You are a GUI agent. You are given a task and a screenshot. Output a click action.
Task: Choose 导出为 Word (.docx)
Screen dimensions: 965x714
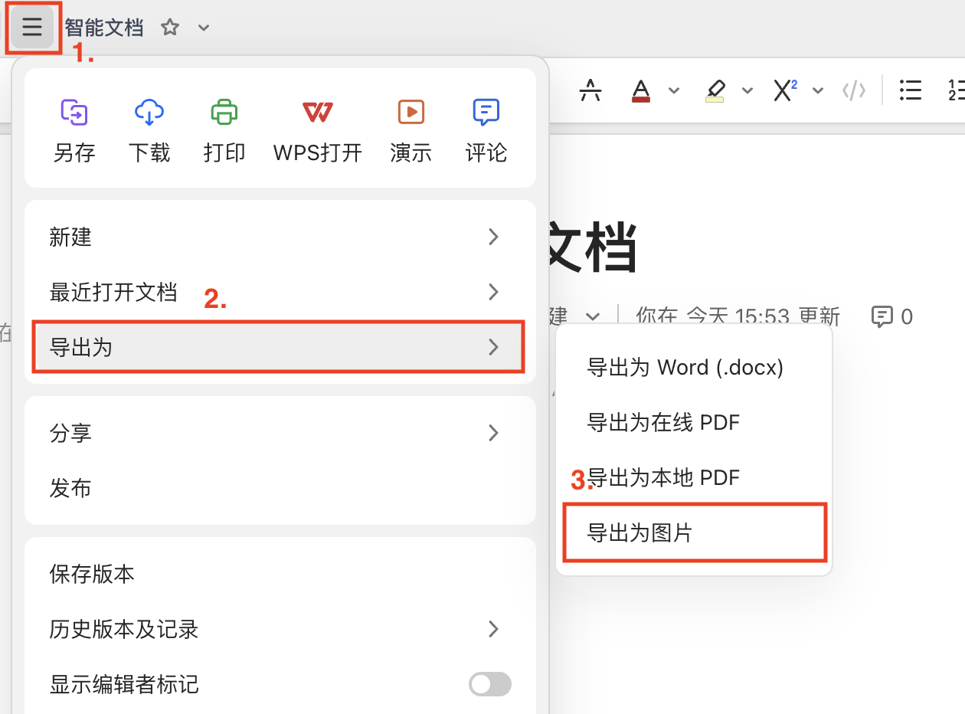pyautogui.click(x=694, y=368)
